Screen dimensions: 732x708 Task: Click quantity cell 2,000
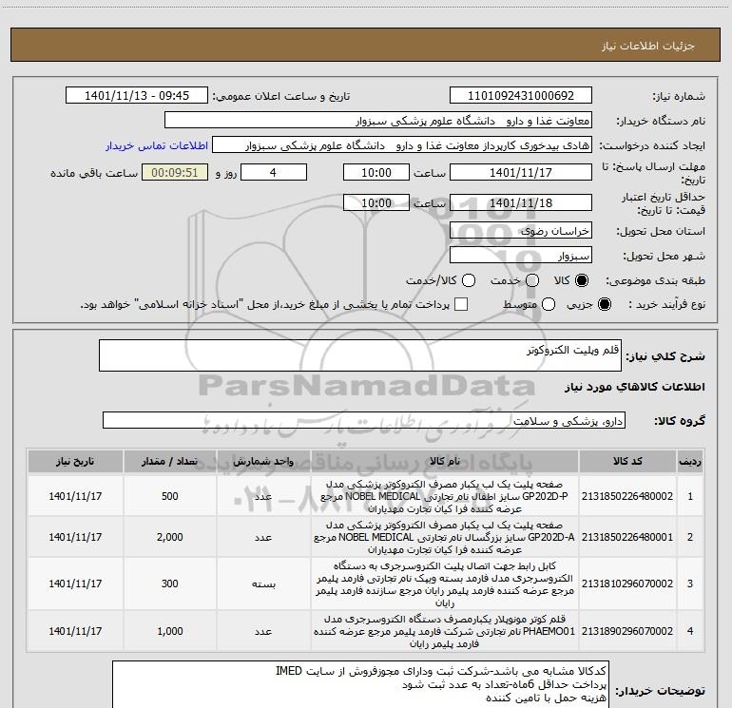[x=170, y=537]
